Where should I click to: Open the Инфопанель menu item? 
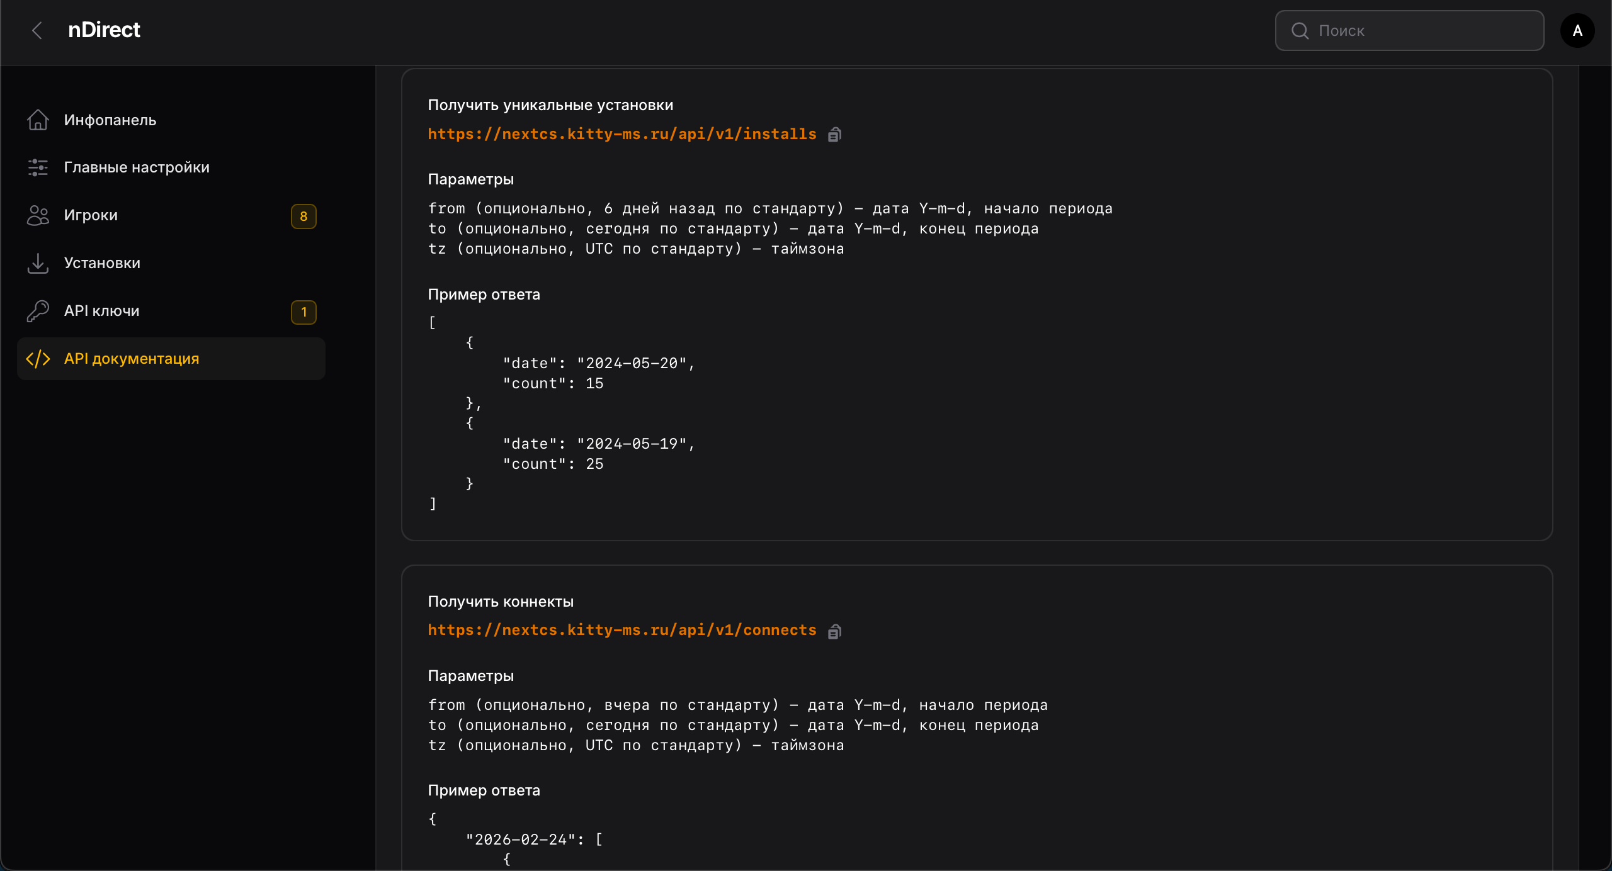pos(110,120)
